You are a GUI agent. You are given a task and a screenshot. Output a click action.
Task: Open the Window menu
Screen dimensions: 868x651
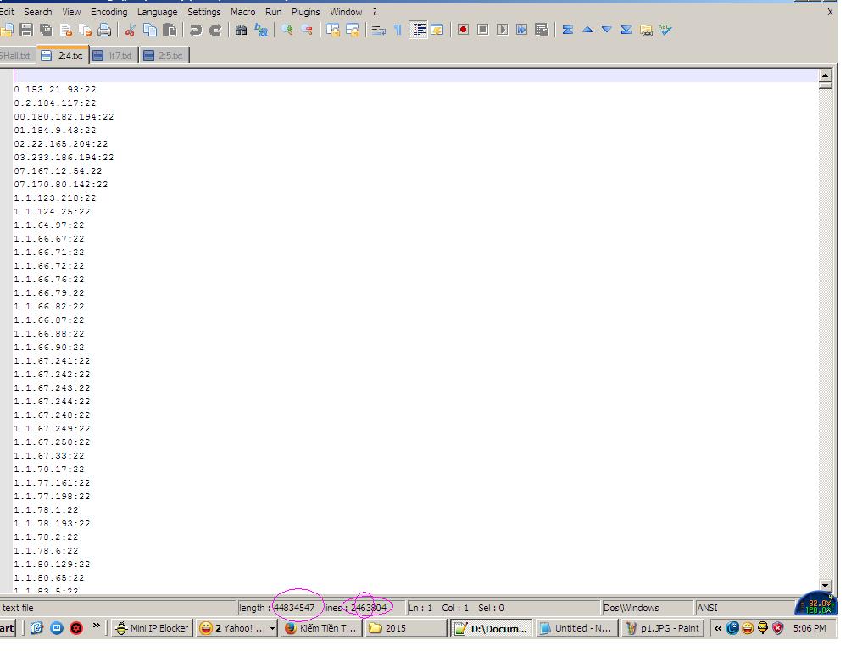point(346,12)
